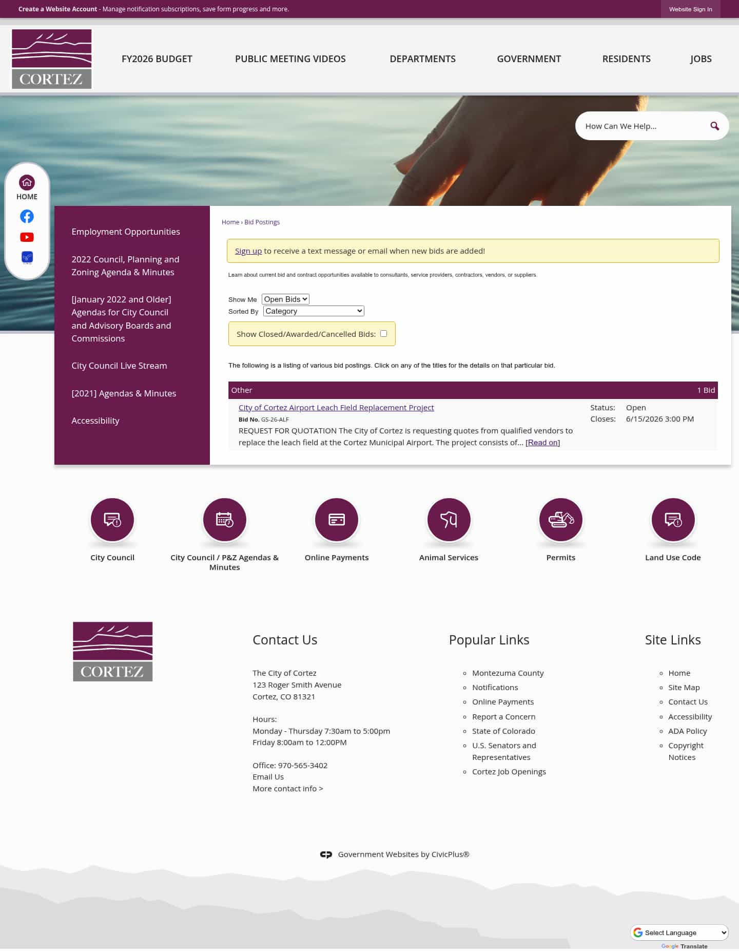The height and width of the screenshot is (951, 739).
Task: Open Cortez Job Openings link
Action: point(509,772)
